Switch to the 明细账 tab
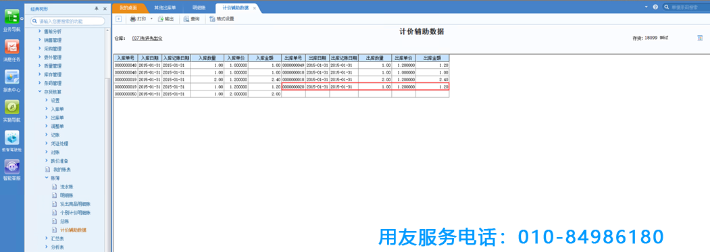This screenshot has height=252, width=710. (199, 8)
